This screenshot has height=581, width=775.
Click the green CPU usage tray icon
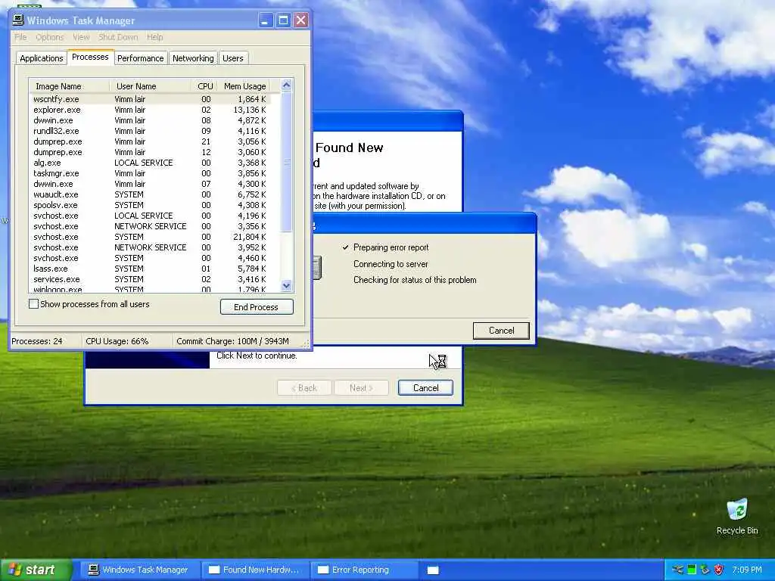tap(692, 570)
